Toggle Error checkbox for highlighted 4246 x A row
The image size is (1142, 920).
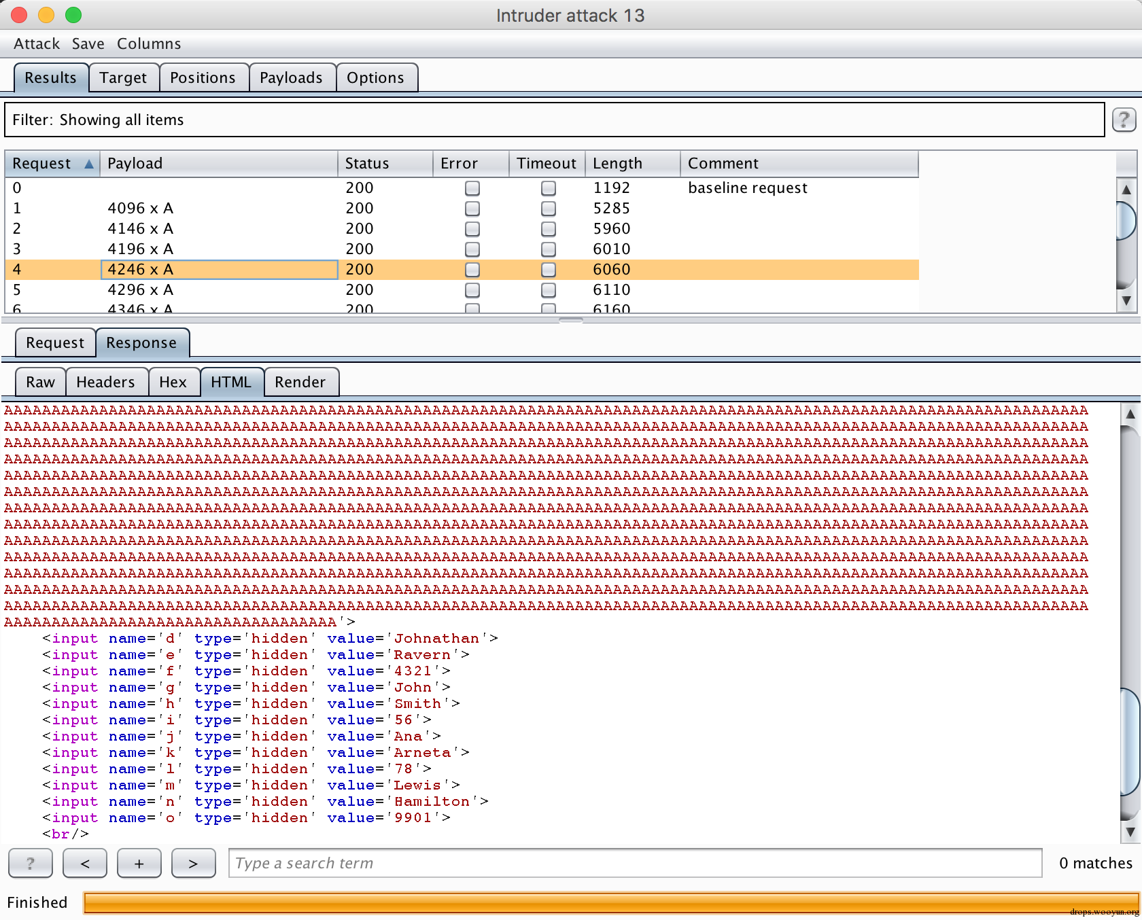coord(472,270)
